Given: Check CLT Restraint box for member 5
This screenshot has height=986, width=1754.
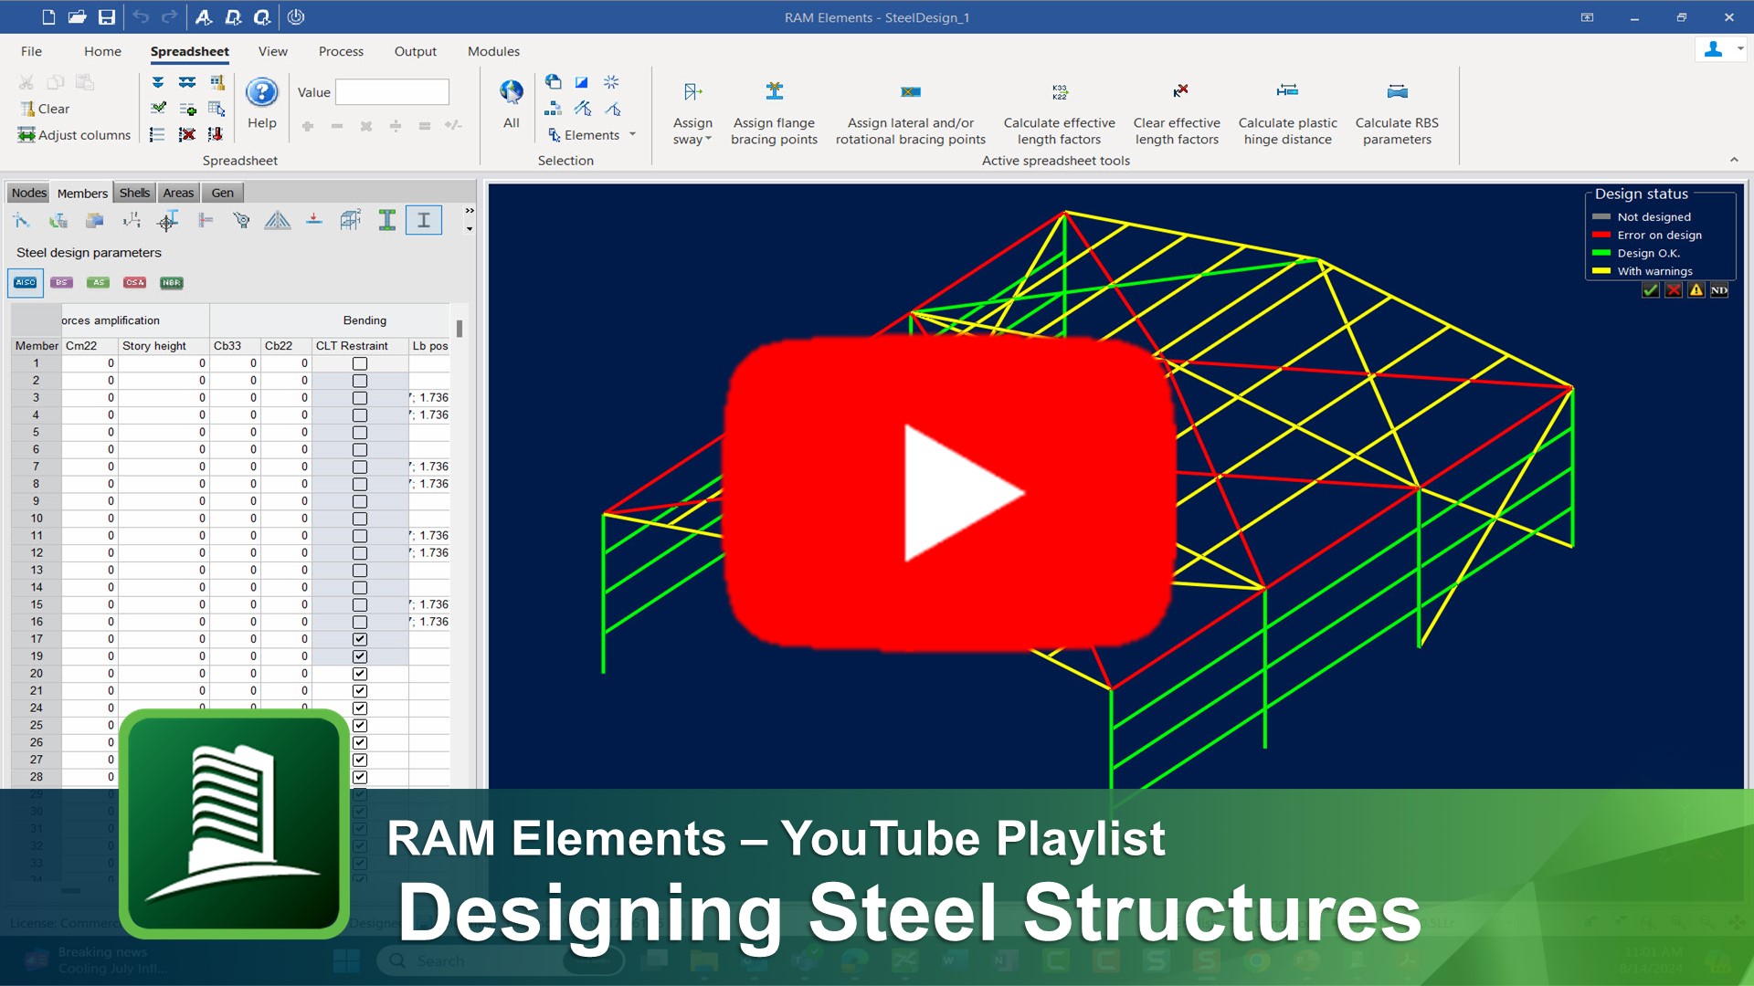Looking at the screenshot, I should coord(360,432).
